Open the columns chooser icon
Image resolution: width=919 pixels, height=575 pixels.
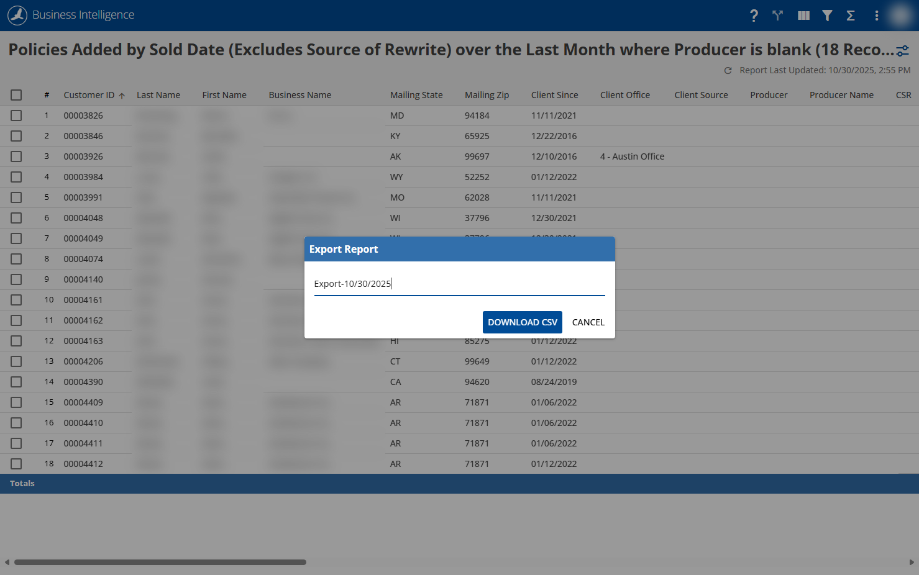tap(803, 16)
